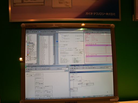Click the search field in the top toolbar
The width and height of the screenshot is (138, 103).
69,32
